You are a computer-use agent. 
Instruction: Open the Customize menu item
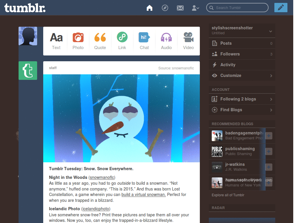point(242,75)
